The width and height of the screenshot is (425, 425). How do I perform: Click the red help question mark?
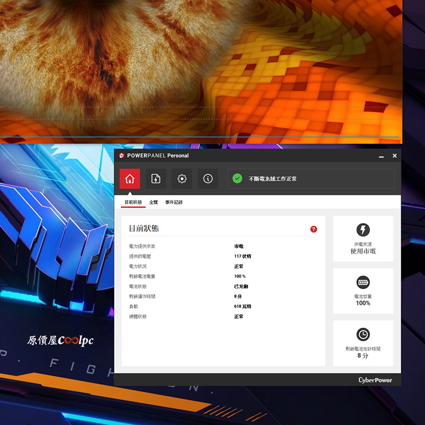click(313, 229)
